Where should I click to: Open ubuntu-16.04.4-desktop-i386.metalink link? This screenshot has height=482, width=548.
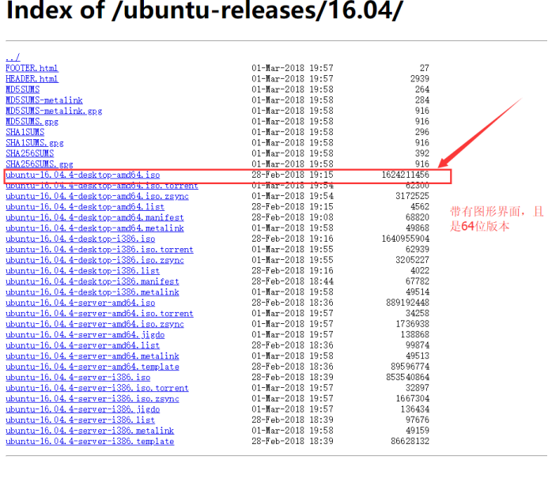[x=93, y=292]
